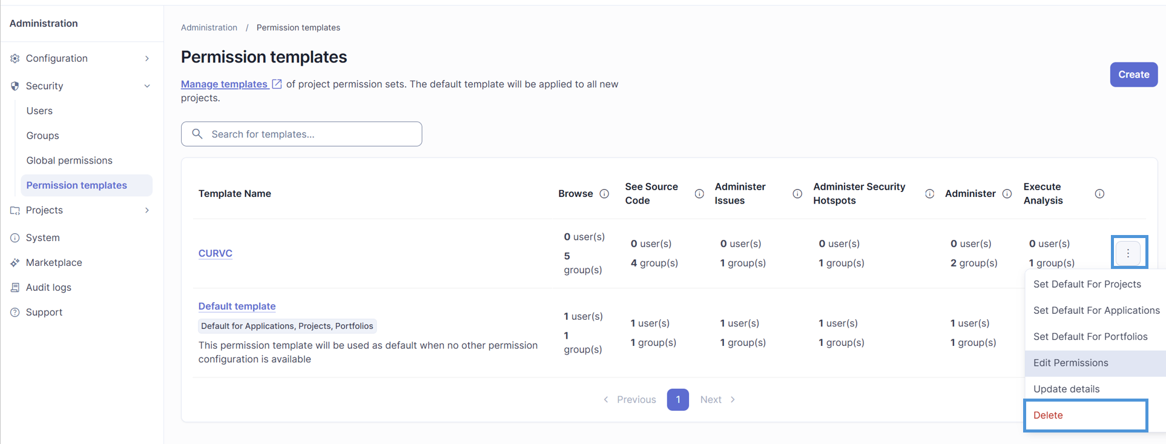Click the Administer column info icon
This screenshot has width=1166, height=444.
(1007, 194)
